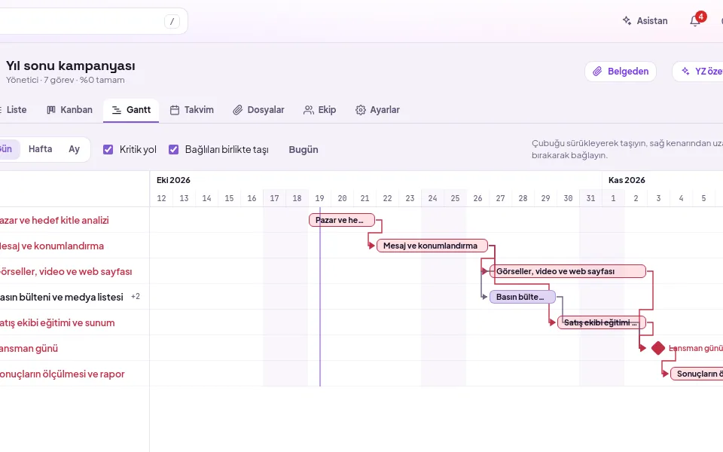Click the Eki 2026 month header
723x452 pixels.
point(173,180)
